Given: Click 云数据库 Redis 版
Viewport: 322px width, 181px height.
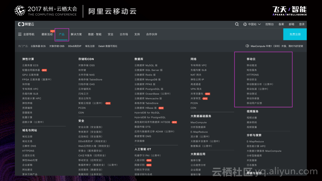Looking at the screenshot, I should pyautogui.click(x=145, y=75).
